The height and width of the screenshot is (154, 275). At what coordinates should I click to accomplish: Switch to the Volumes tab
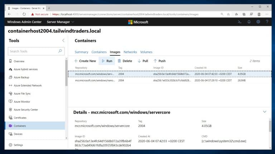click(146, 52)
